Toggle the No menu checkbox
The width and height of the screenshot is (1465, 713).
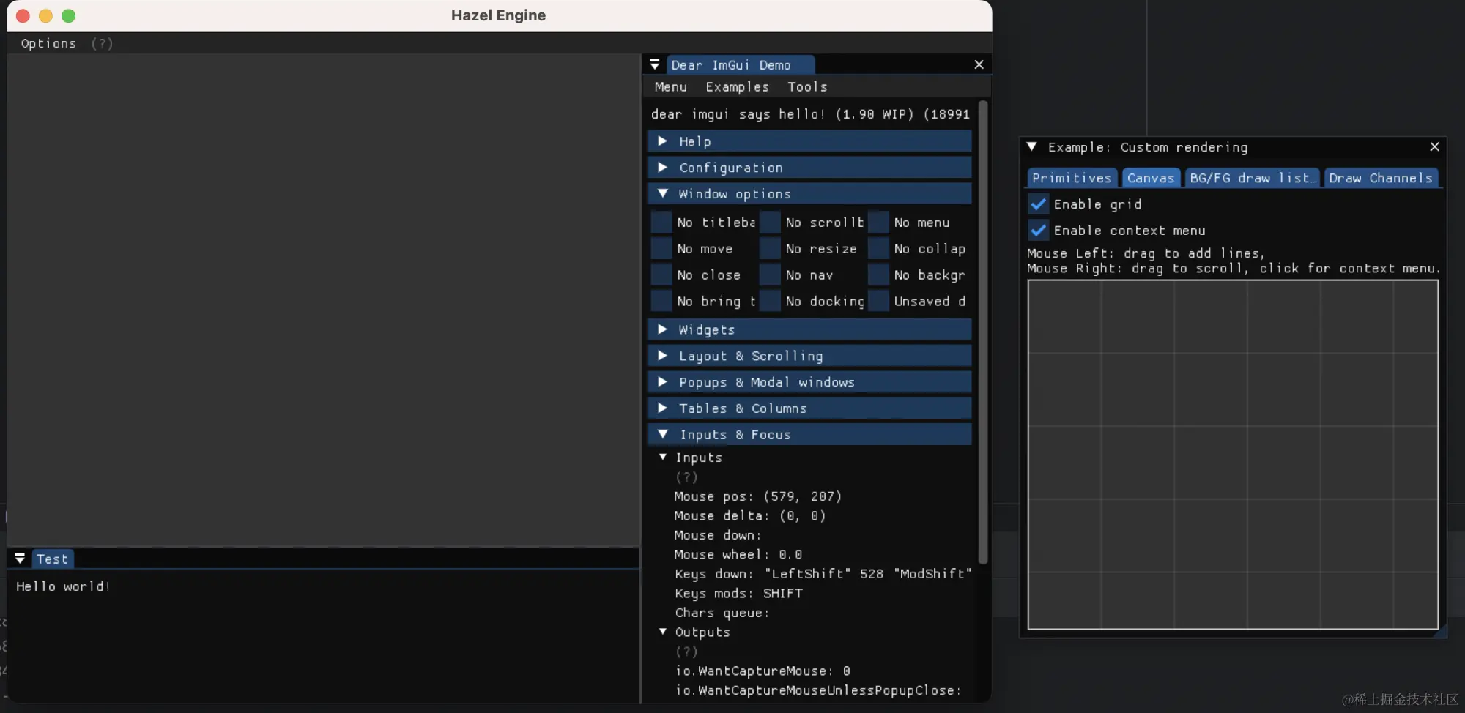878,222
